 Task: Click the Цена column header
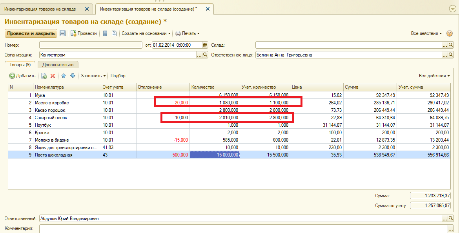pyautogui.click(x=317, y=87)
